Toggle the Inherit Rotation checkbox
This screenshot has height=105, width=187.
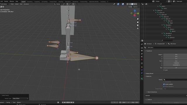point(164,86)
